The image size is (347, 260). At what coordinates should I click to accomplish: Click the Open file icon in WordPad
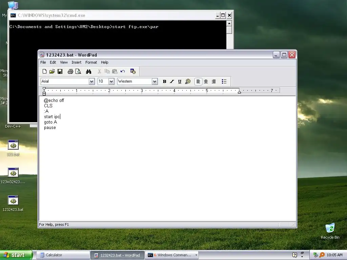click(52, 71)
